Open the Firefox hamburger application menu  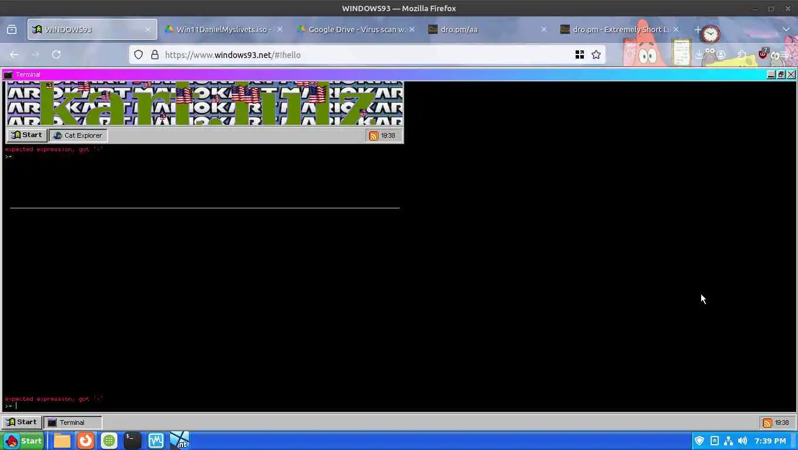pos(784,54)
